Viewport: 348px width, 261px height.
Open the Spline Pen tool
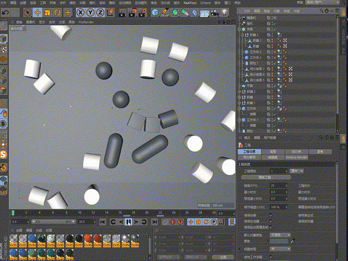click(165, 13)
